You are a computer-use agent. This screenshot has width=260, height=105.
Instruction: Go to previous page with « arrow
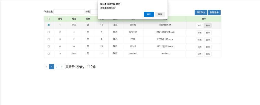(47, 67)
